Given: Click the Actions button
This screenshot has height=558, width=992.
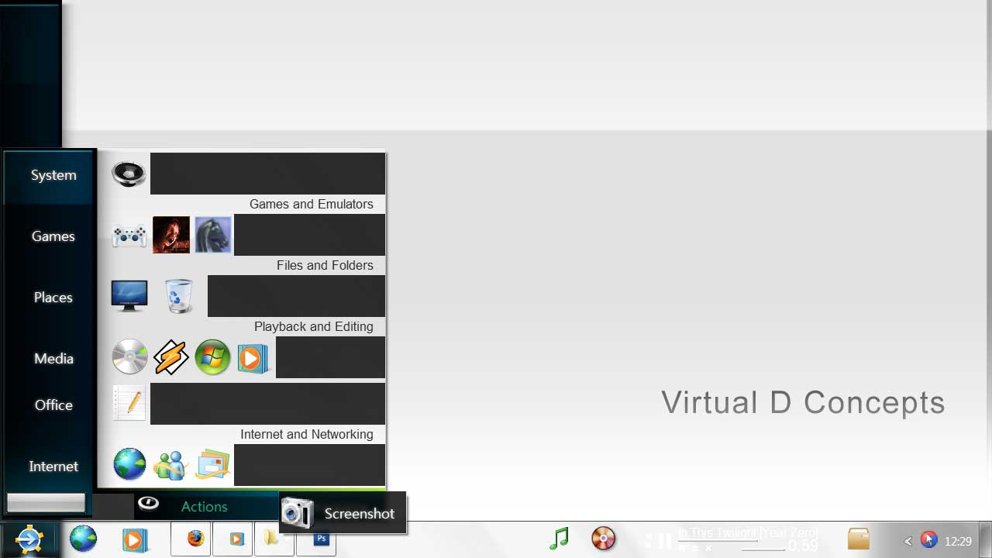Looking at the screenshot, I should (204, 507).
